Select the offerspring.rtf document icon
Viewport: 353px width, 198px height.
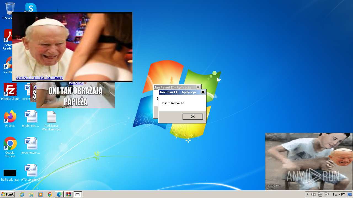(31, 173)
